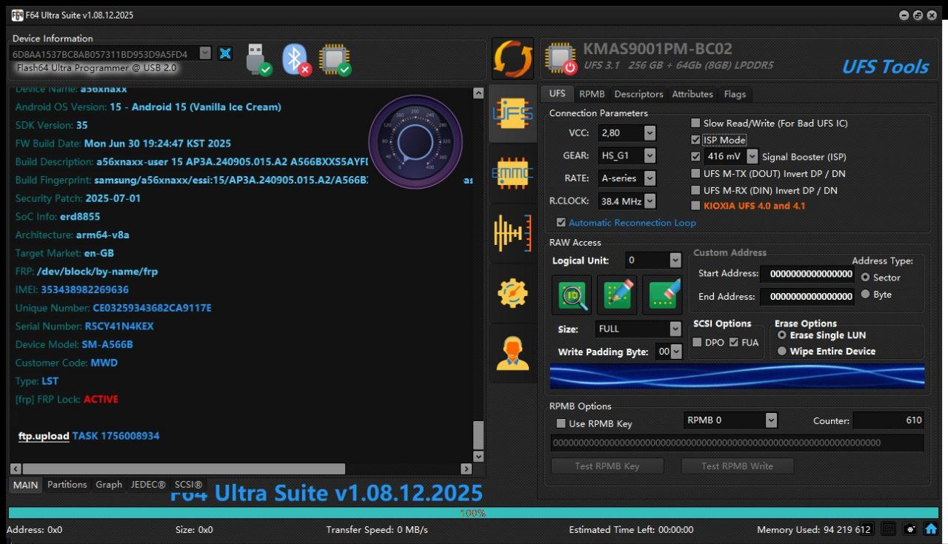The width and height of the screenshot is (948, 544).
Task: Choose Wipe Entire Device option
Action: (x=782, y=351)
